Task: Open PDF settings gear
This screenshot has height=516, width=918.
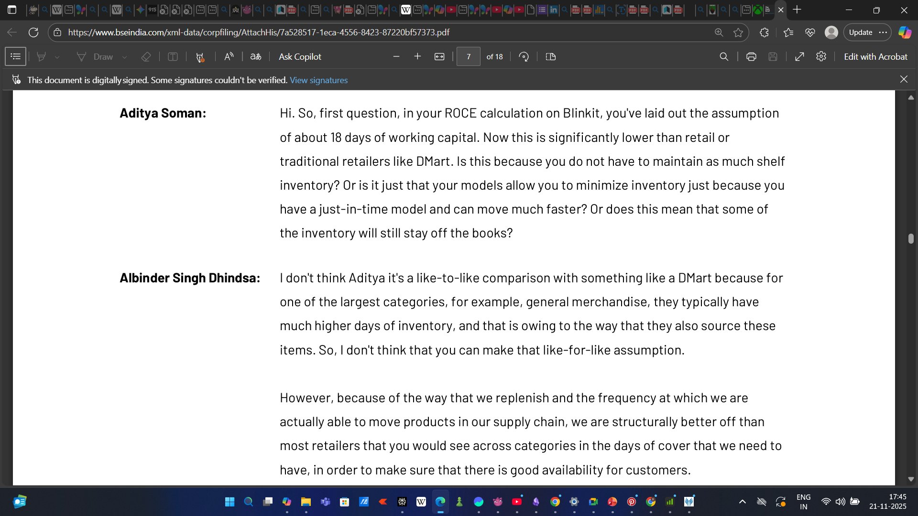Action: coord(821,56)
